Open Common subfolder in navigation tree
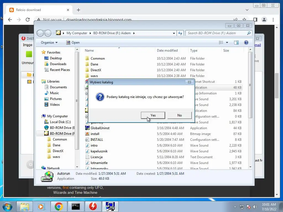283x212 pixels. point(60,139)
